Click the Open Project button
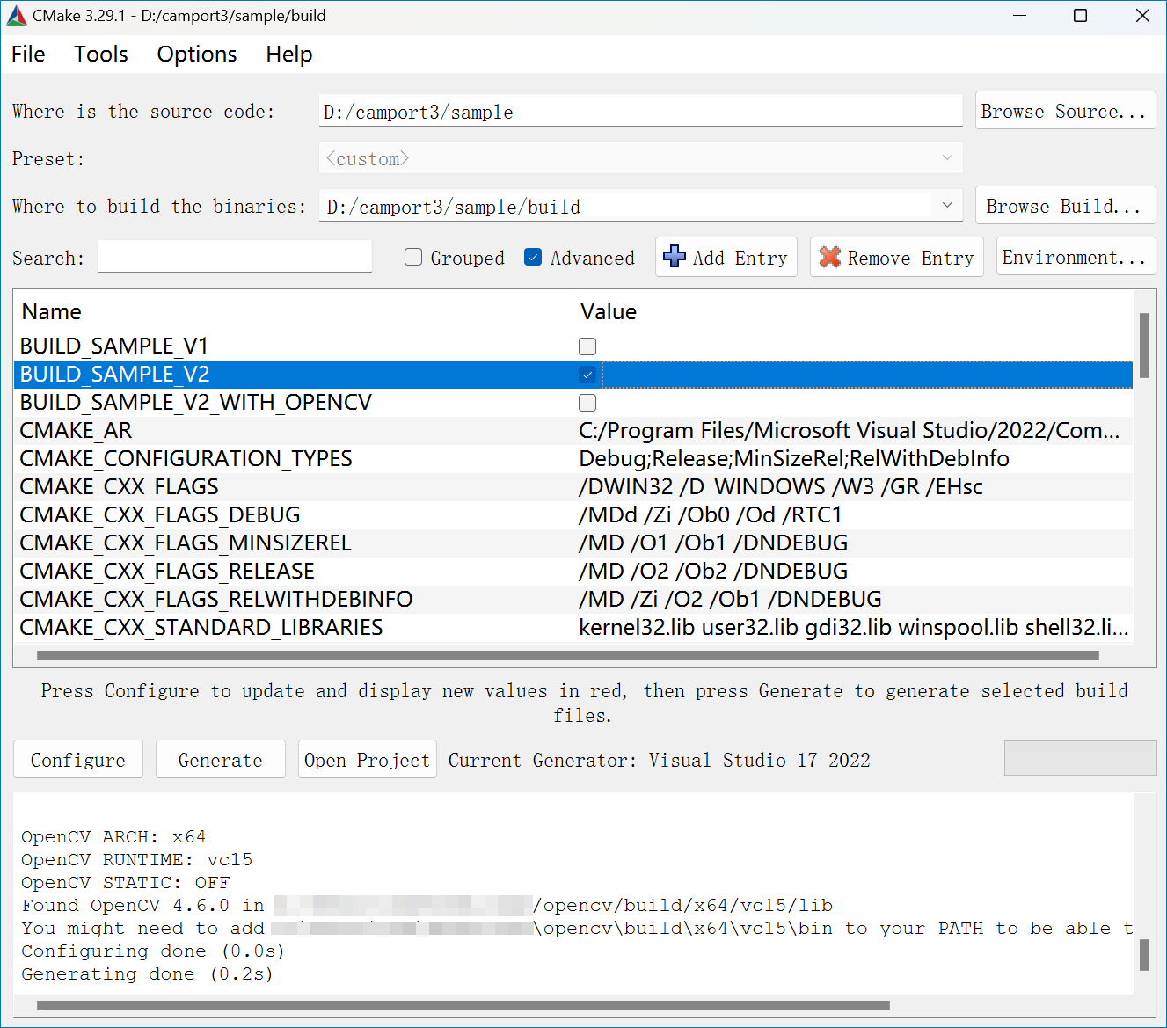This screenshot has width=1167, height=1028. pos(368,760)
